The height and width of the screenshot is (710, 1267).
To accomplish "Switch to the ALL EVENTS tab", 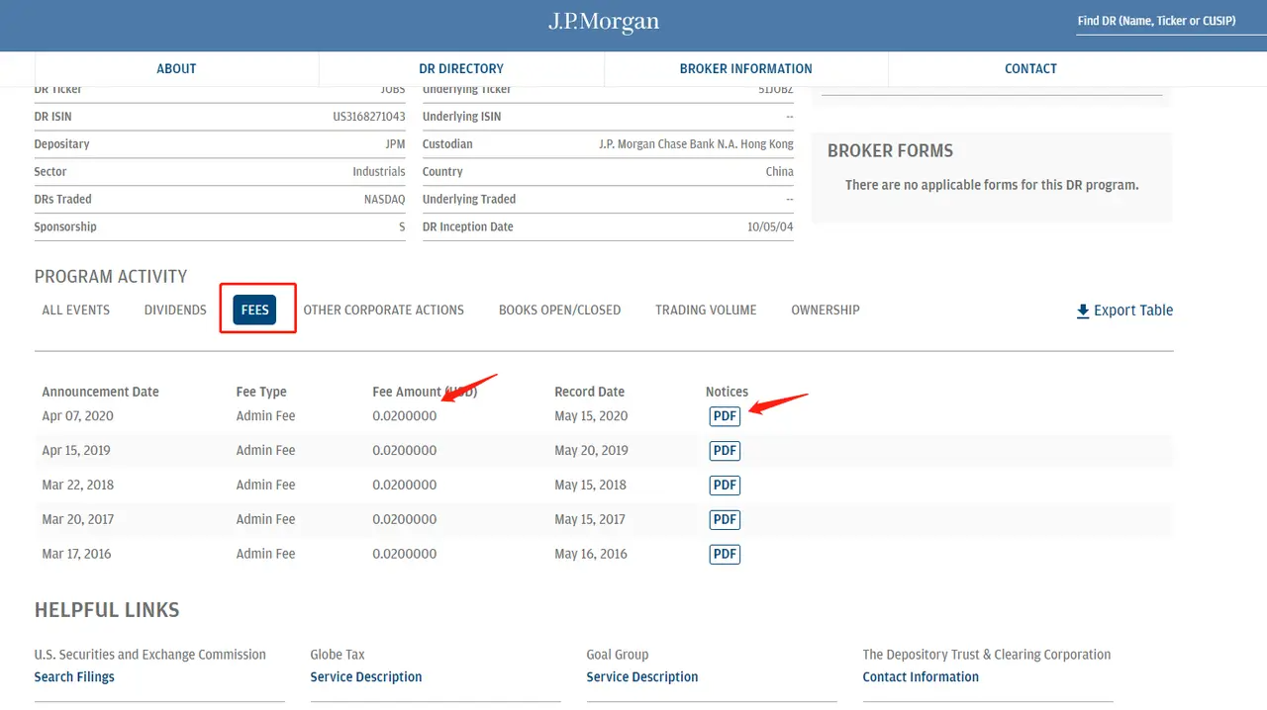I will pos(76,311).
